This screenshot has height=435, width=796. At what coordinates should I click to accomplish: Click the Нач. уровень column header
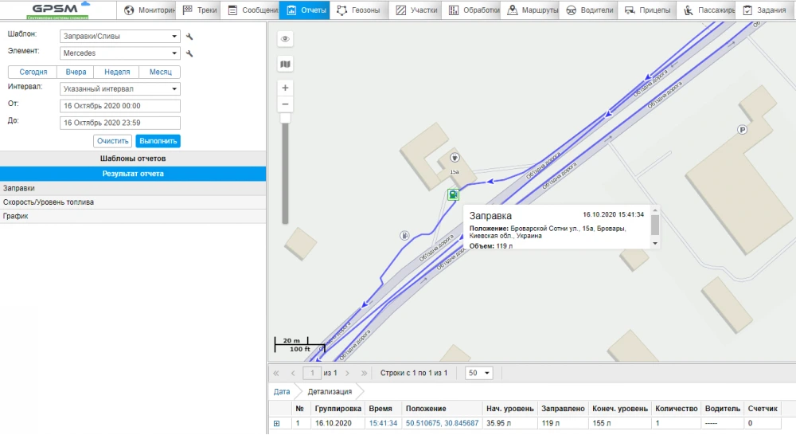(509, 409)
